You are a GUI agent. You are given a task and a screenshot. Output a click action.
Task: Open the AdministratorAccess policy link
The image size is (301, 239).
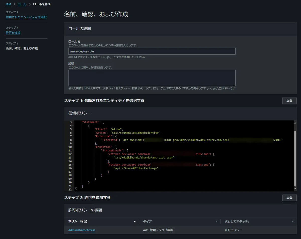[82, 230]
